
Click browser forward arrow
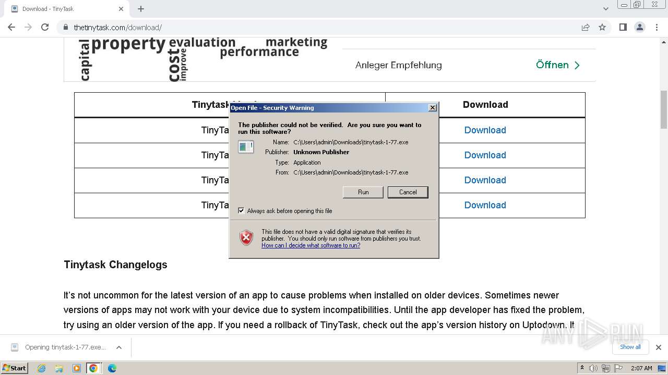point(28,27)
